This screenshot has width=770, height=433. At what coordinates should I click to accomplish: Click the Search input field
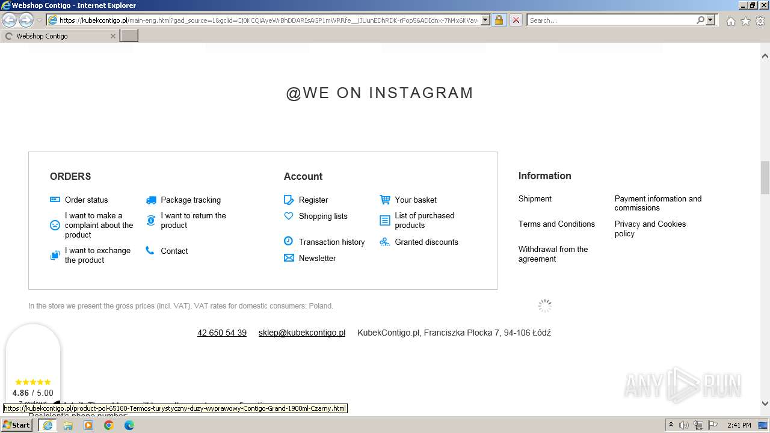(x=612, y=20)
